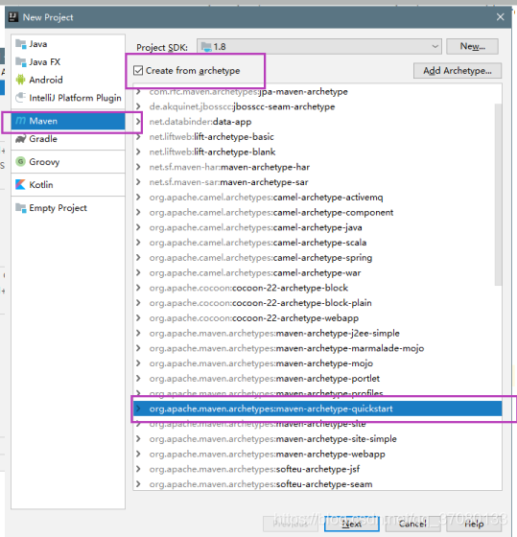This screenshot has width=517, height=537.
Task: Click the Help button
Action: click(x=474, y=524)
